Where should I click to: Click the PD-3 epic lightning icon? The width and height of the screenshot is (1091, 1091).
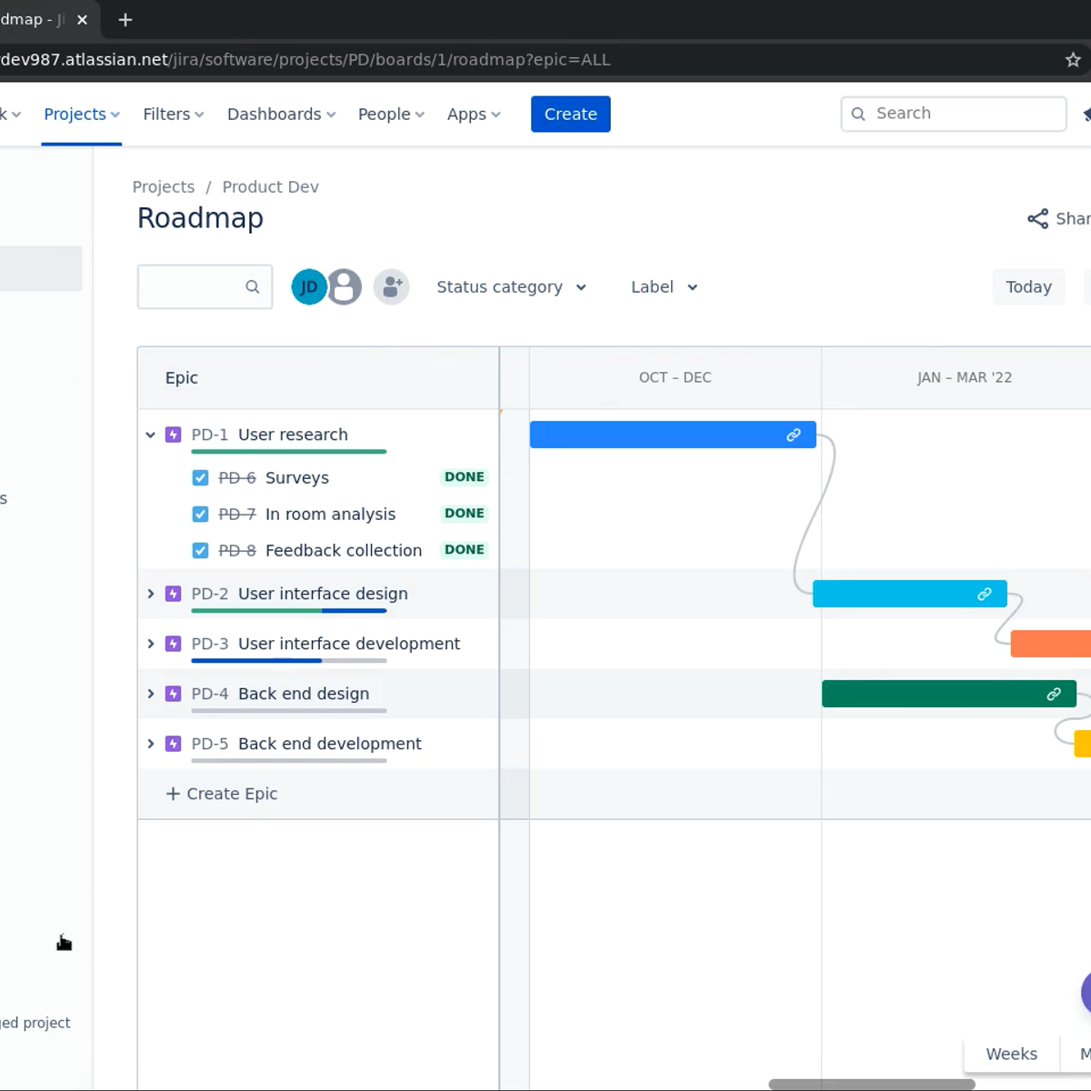173,644
